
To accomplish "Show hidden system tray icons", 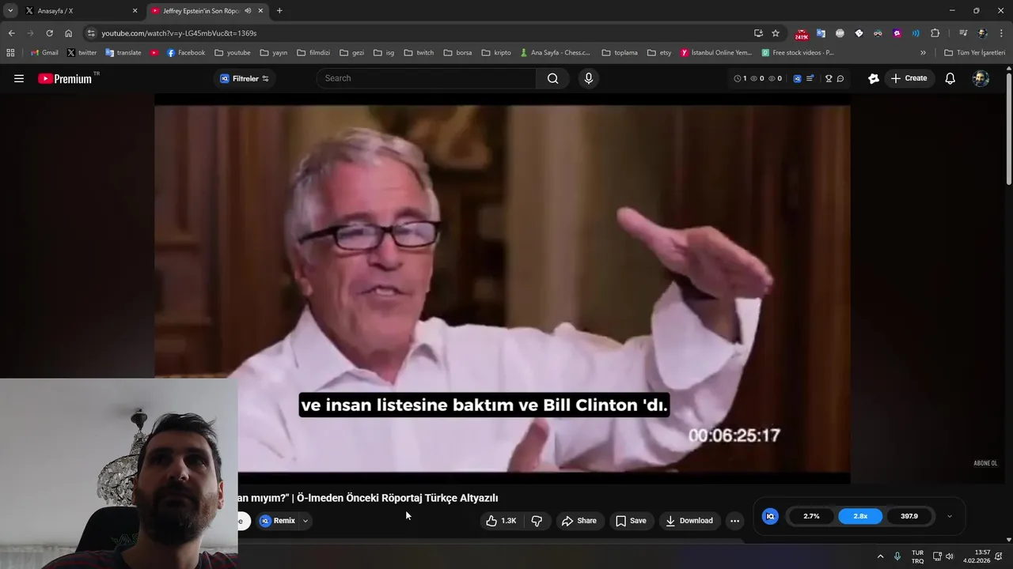I will tap(880, 556).
